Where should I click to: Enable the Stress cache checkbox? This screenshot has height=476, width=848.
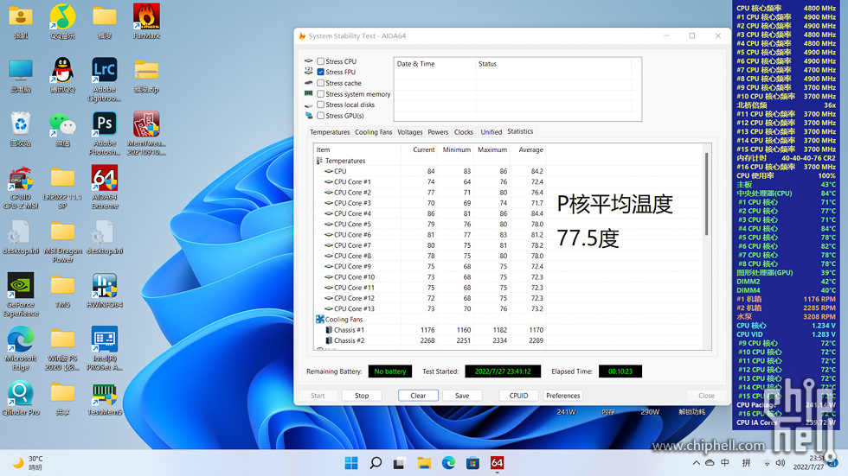click(x=321, y=83)
